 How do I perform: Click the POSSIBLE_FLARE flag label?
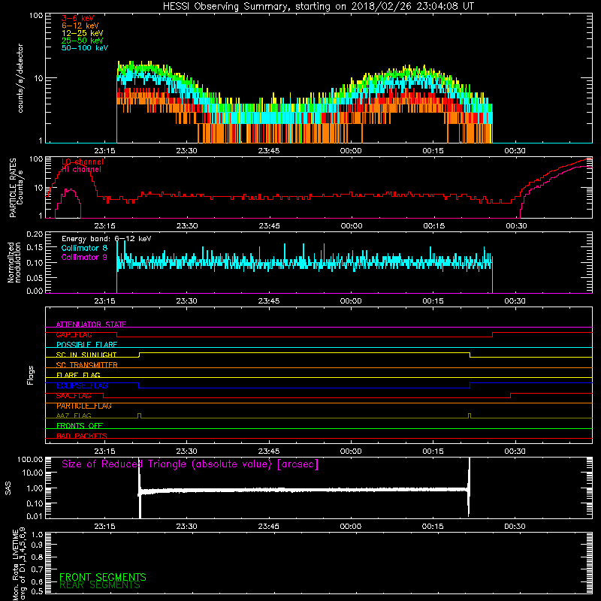pyautogui.click(x=86, y=345)
